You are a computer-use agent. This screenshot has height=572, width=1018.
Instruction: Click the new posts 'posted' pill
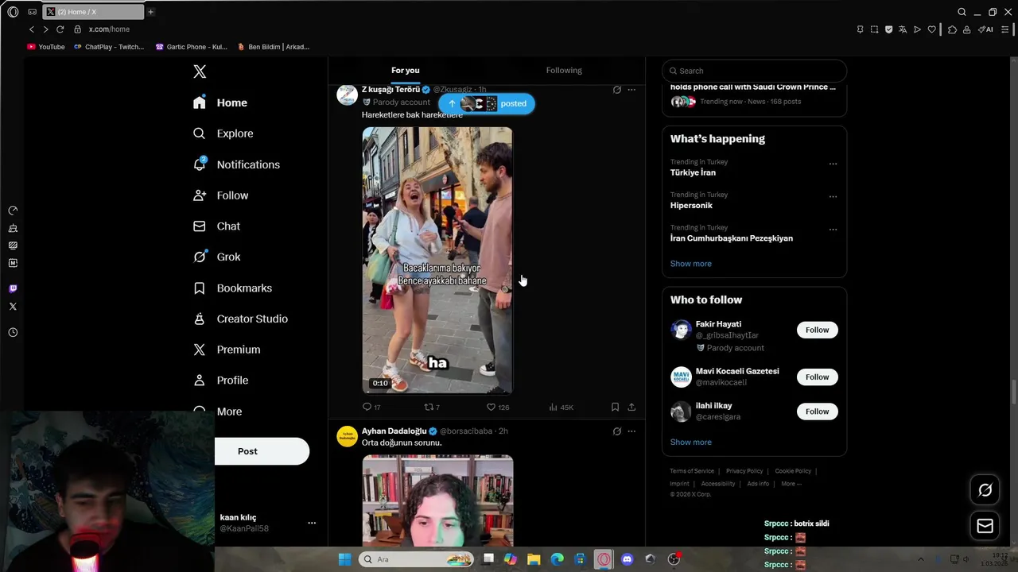[487, 103]
